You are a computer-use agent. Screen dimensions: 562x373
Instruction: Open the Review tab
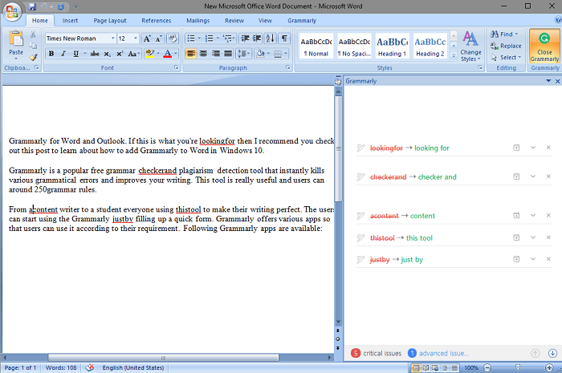click(x=234, y=20)
